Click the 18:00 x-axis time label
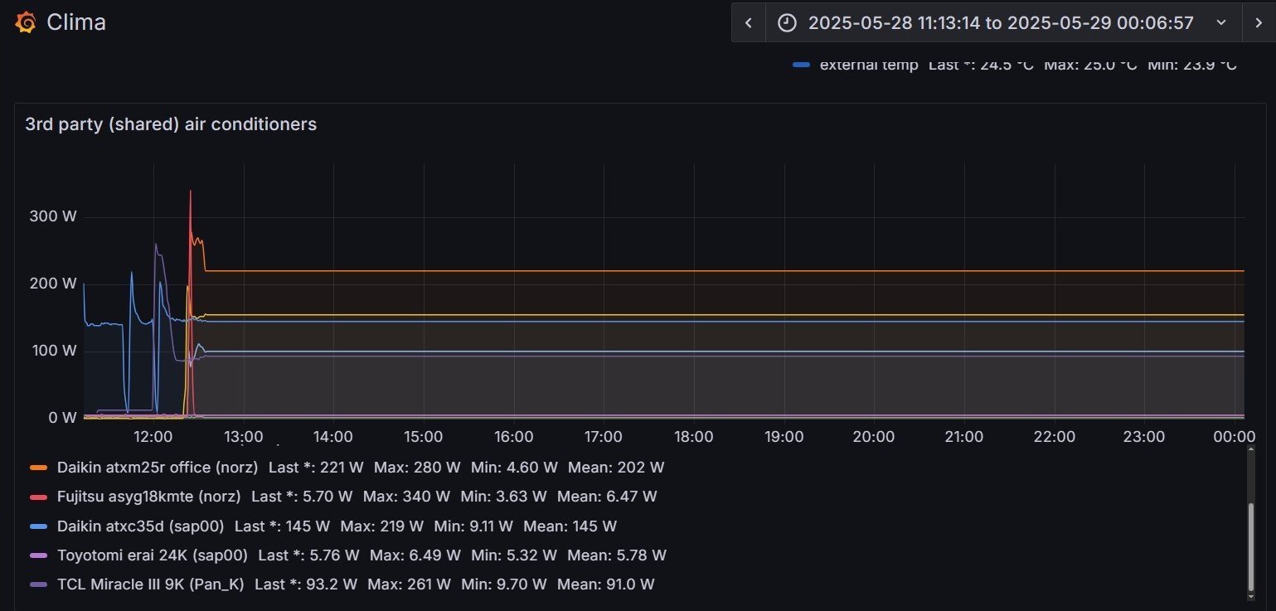 (693, 436)
